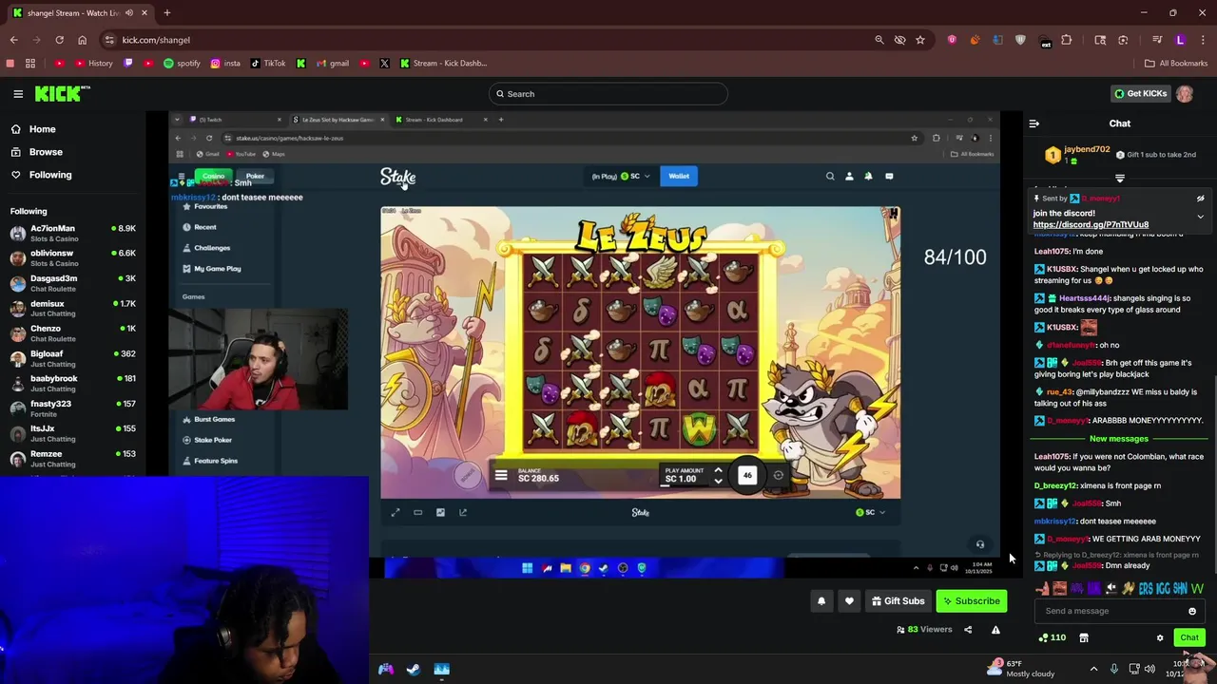Open a new browser tab
The height and width of the screenshot is (684, 1217).
[x=166, y=13]
